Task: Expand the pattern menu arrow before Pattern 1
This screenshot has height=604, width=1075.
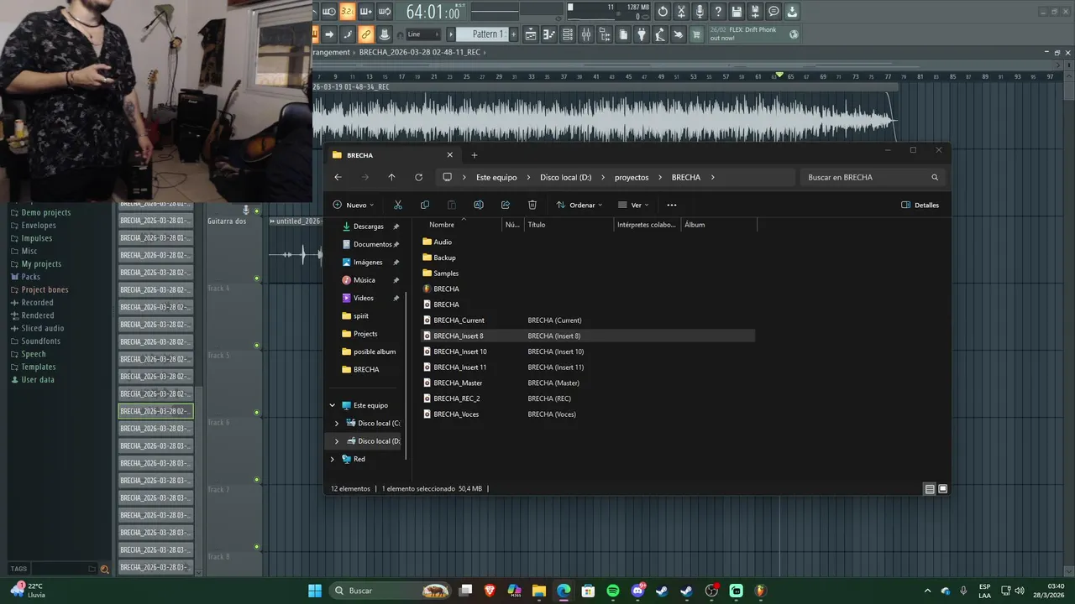Action: (x=451, y=34)
